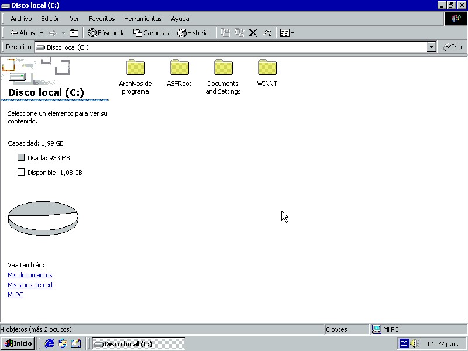Click the ES language indicator
The image size is (468, 351).
(x=404, y=343)
